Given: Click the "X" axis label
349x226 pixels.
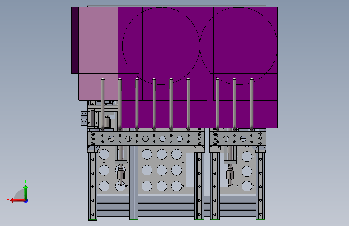Looking at the screenshot, I should [8, 198].
